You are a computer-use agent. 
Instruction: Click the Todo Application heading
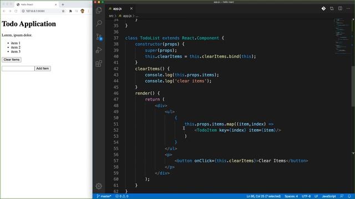pyautogui.click(x=29, y=24)
